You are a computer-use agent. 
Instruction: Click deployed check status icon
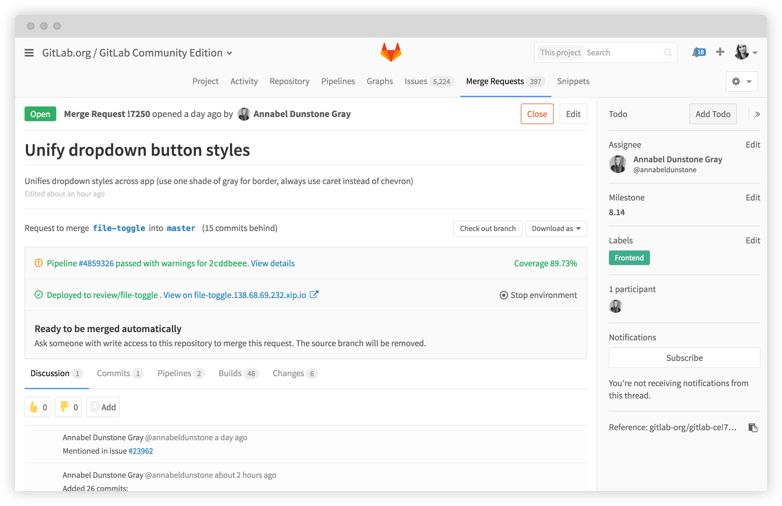point(39,295)
